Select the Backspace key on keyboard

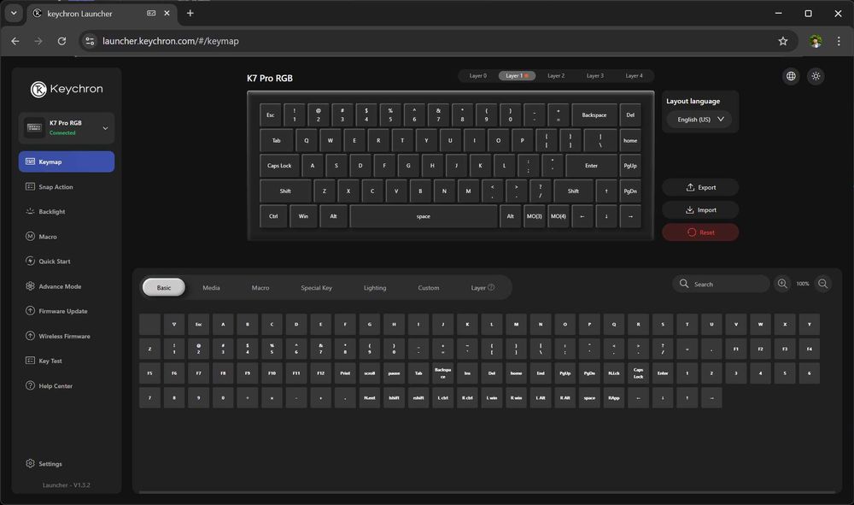tap(594, 115)
